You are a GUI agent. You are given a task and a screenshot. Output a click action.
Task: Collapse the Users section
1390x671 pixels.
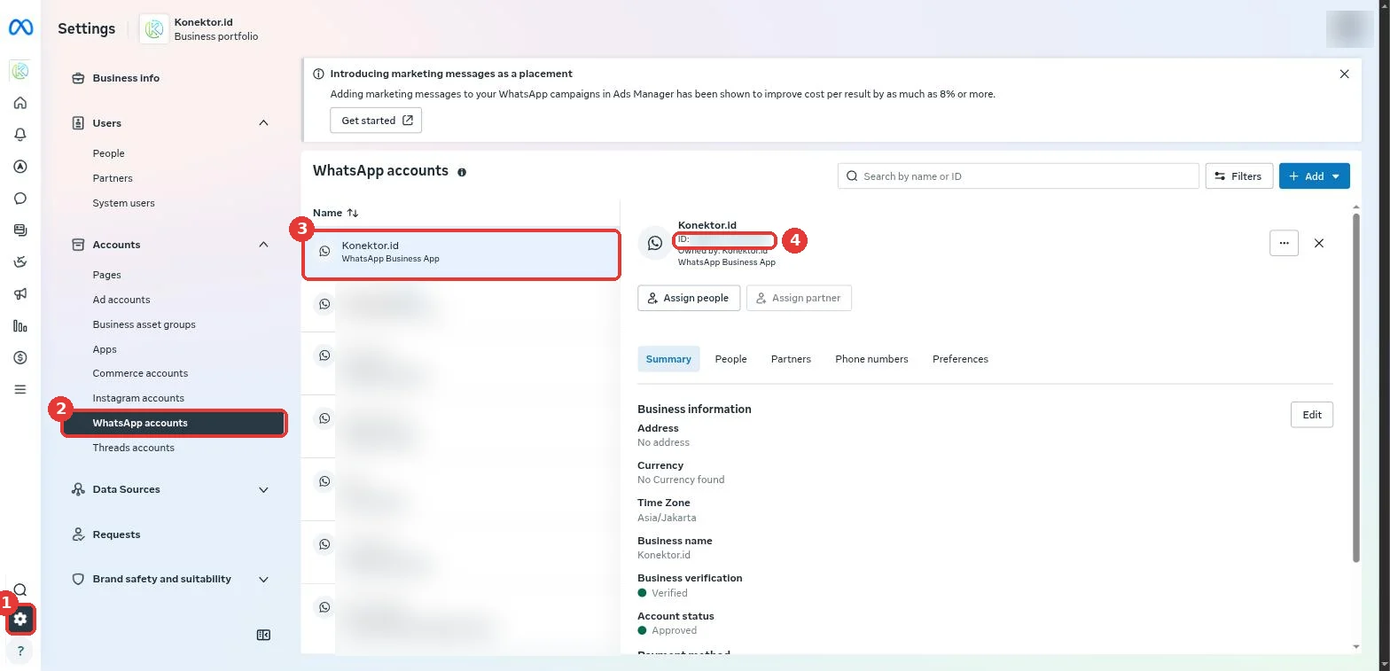click(263, 123)
